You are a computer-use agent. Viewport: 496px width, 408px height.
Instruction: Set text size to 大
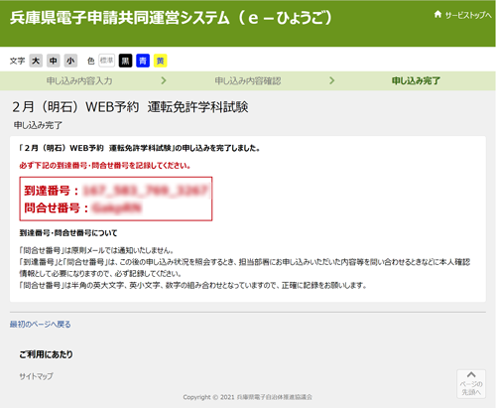tap(36, 61)
